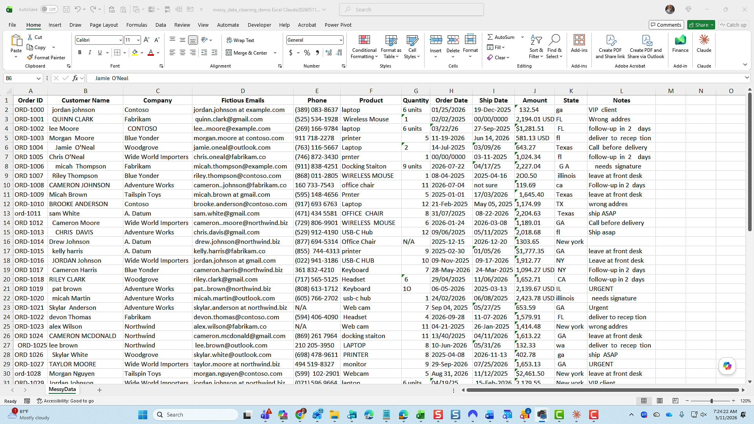Open the font name dropdown (Calibri)
The width and height of the screenshot is (754, 424).
pyautogui.click(x=120, y=40)
